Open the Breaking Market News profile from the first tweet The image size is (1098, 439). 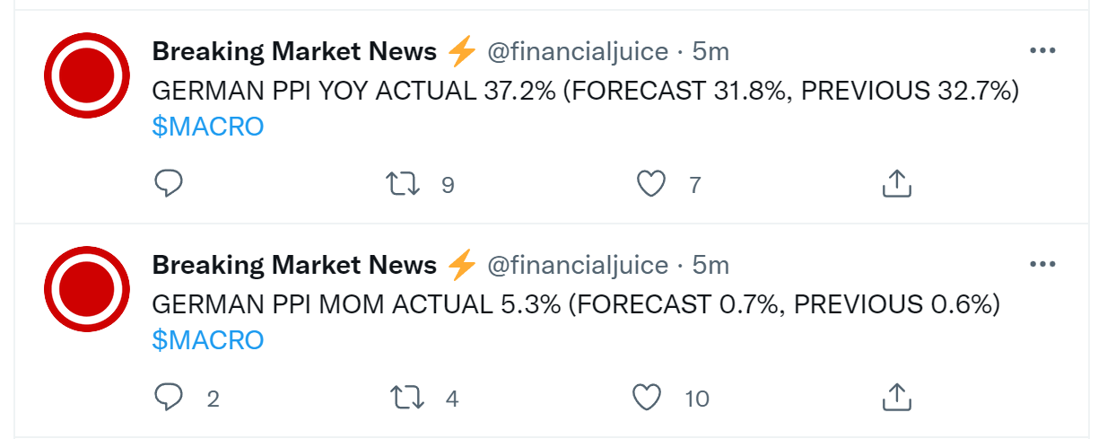click(294, 52)
